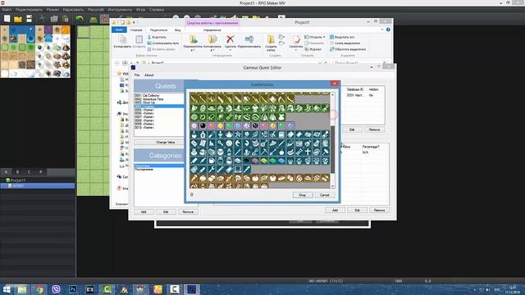Image resolution: width=525 pixels, height=295 pixels.
Task: Choose the red block icon in IconSelector
Action: [x=255, y=161]
